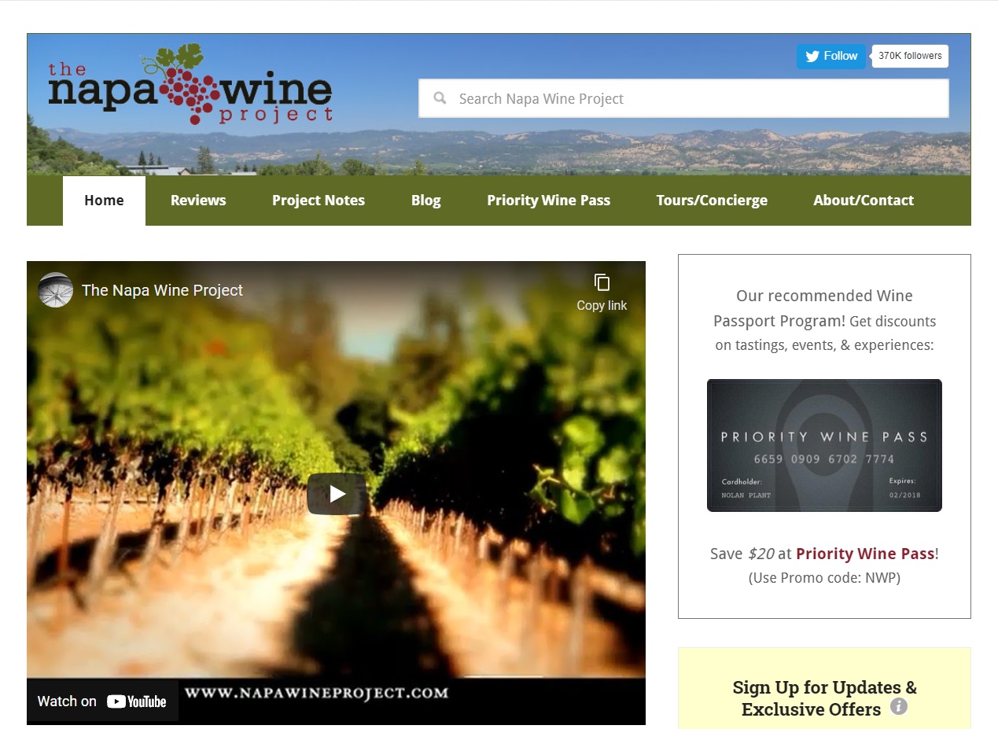998x729 pixels.
Task: Open the Reviews menu item
Action: [198, 201]
